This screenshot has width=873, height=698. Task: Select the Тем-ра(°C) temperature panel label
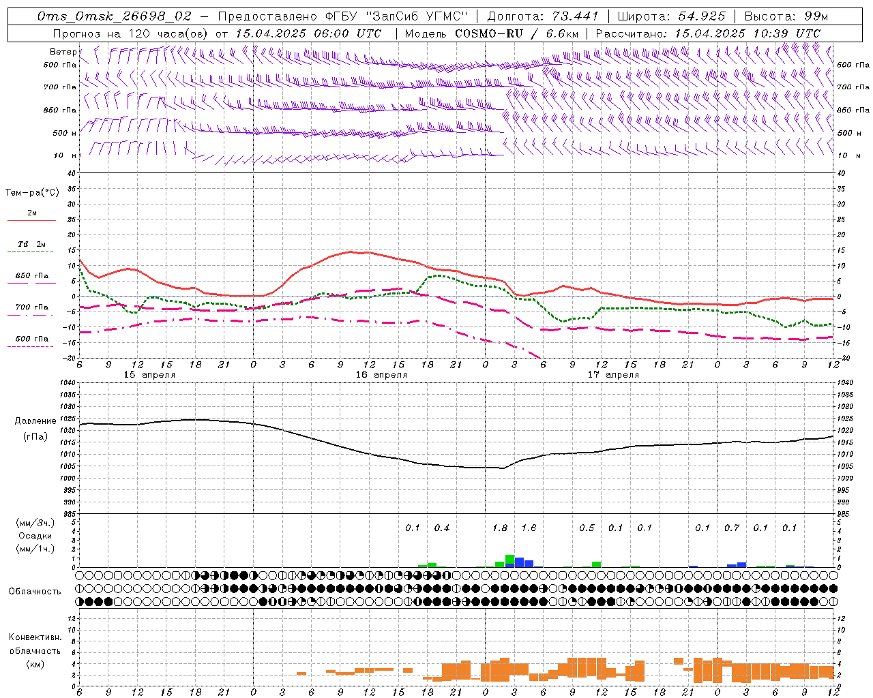32,193
